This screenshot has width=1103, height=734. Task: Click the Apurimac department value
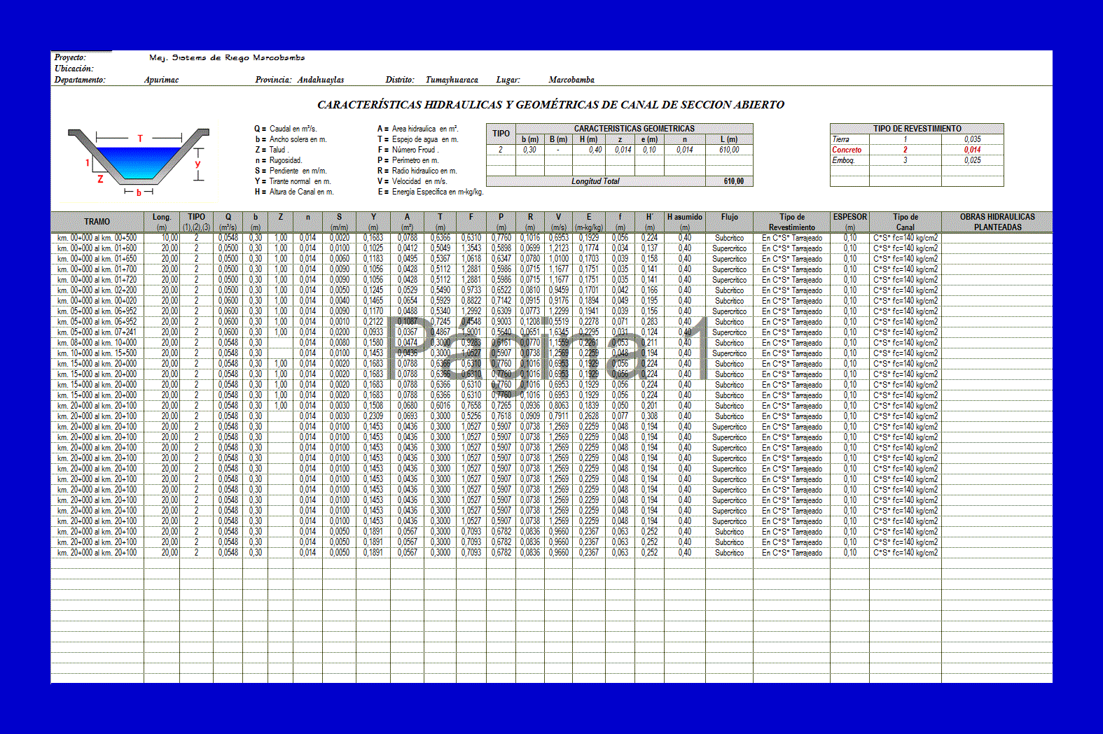(x=161, y=80)
